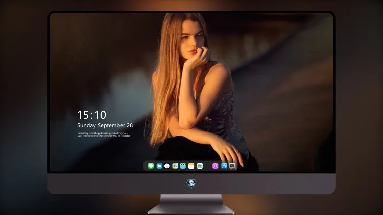Click the small tagline text under the date
Viewport: 383px width, 215px height.
click(104, 135)
